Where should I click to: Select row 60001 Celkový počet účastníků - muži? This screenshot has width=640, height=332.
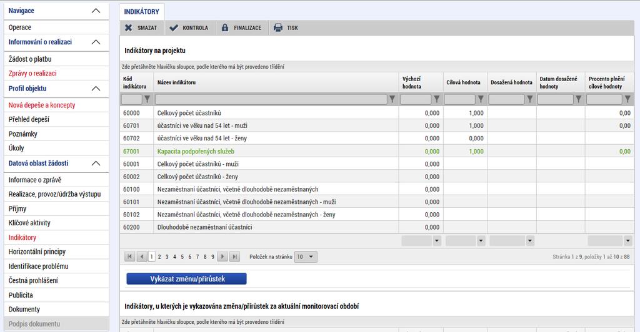click(377, 164)
